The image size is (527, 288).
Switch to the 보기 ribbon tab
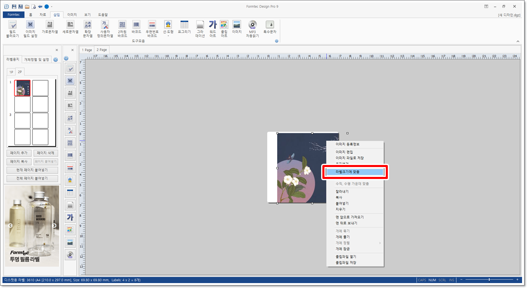pyautogui.click(x=87, y=15)
